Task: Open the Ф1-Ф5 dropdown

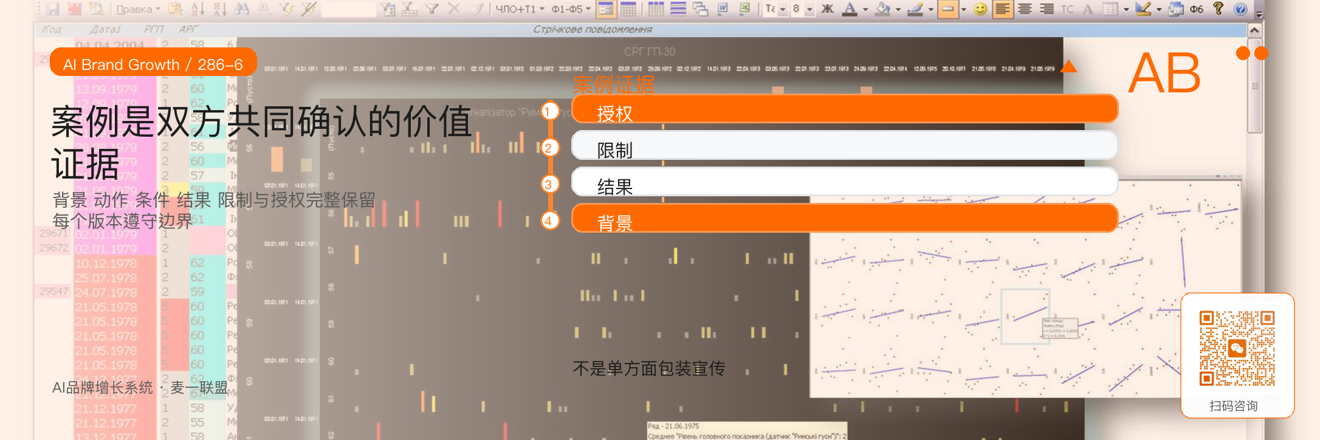Action: (x=571, y=9)
